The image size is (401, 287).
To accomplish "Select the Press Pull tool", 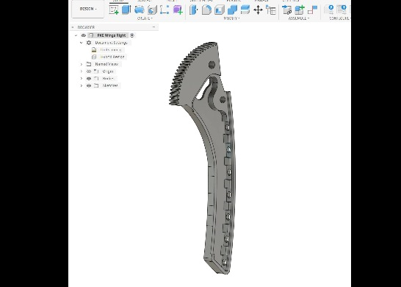I will tap(194, 10).
